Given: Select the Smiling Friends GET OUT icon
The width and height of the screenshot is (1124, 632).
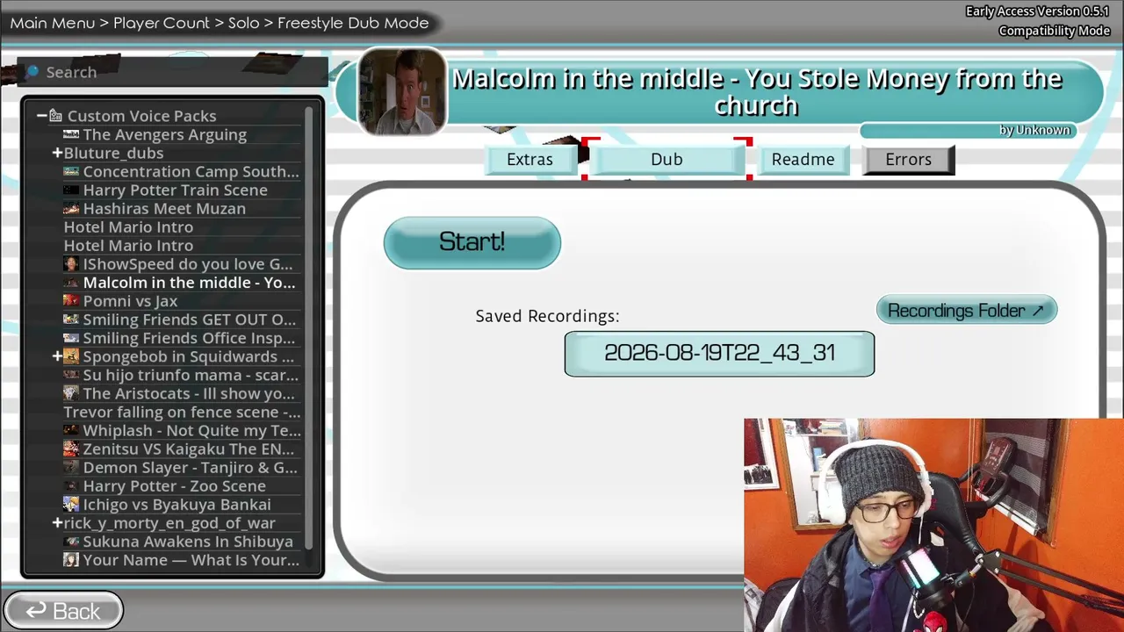Looking at the screenshot, I should pos(71,320).
